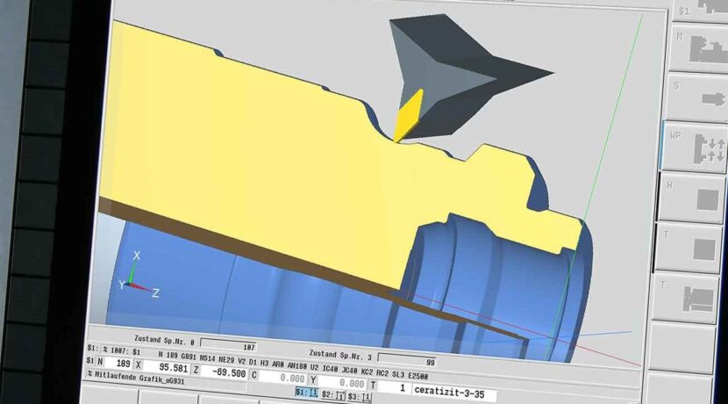The height and width of the screenshot is (404, 728).
Task: Click the 'Zustand Sp.Nr. 3' label
Action: [339, 355]
